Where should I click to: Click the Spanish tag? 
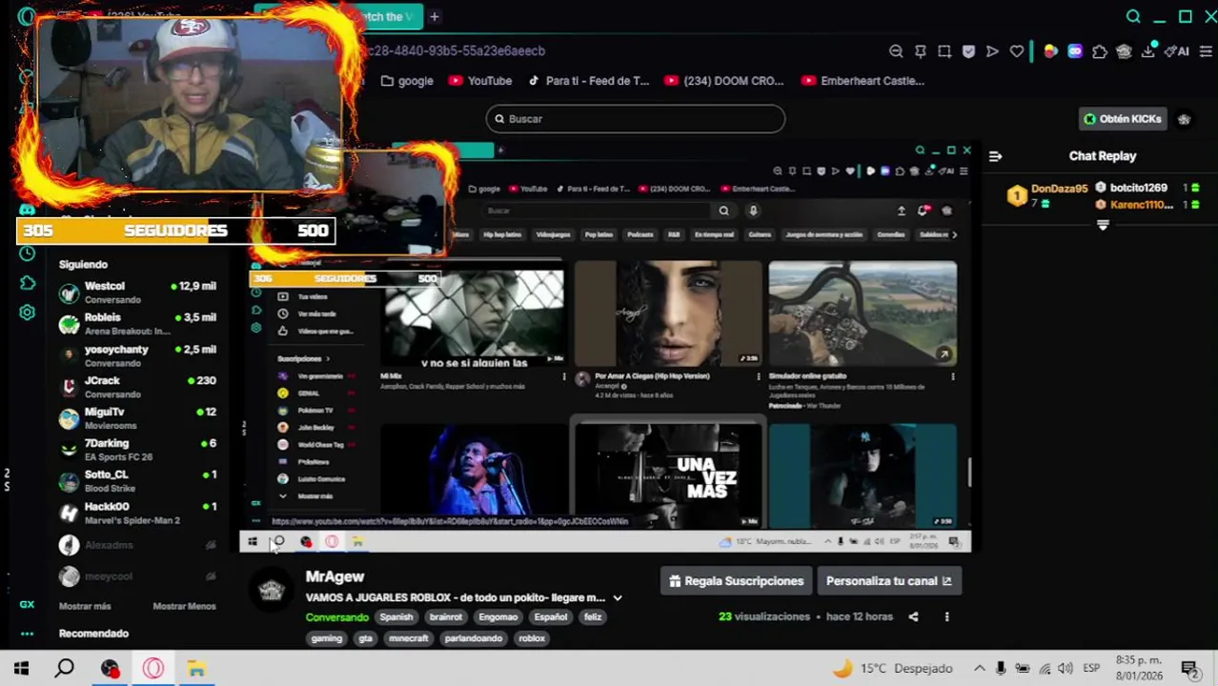[x=396, y=616]
